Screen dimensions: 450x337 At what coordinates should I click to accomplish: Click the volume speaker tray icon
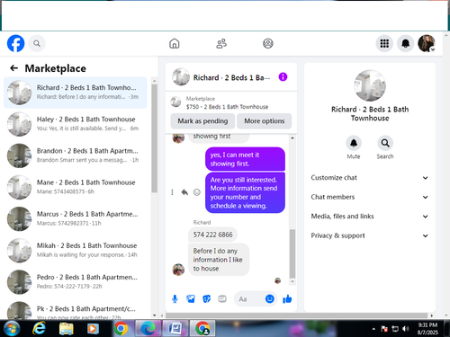click(405, 329)
